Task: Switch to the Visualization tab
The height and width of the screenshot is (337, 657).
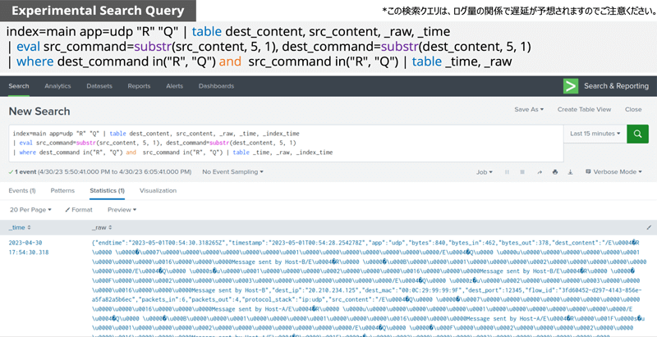Action: 158,191
